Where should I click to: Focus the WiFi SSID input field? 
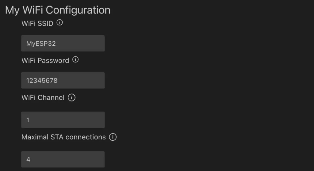(63, 43)
